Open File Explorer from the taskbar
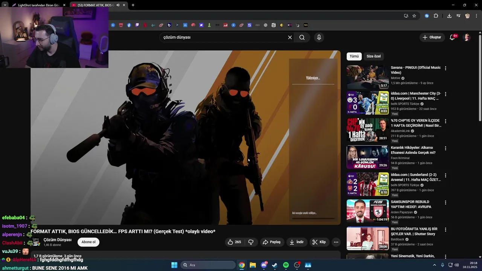The image size is (482, 271). click(253, 265)
